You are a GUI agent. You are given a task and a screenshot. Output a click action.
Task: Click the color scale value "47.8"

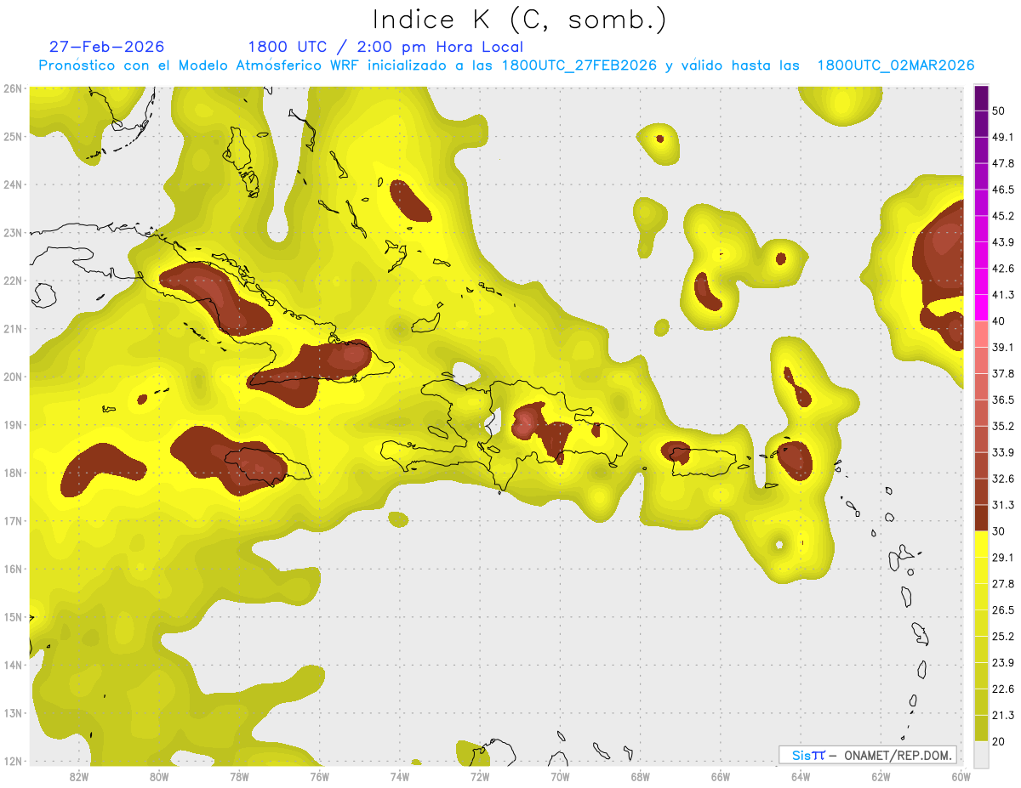point(1002,163)
